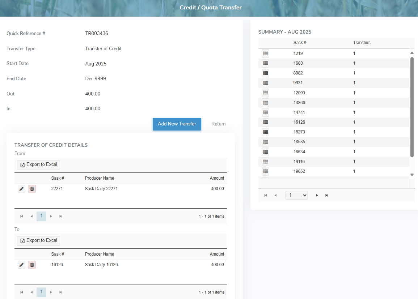This screenshot has height=299, width=418.
Task: Delete the From entry for Sask Dairy 22271
Action: pos(32,189)
